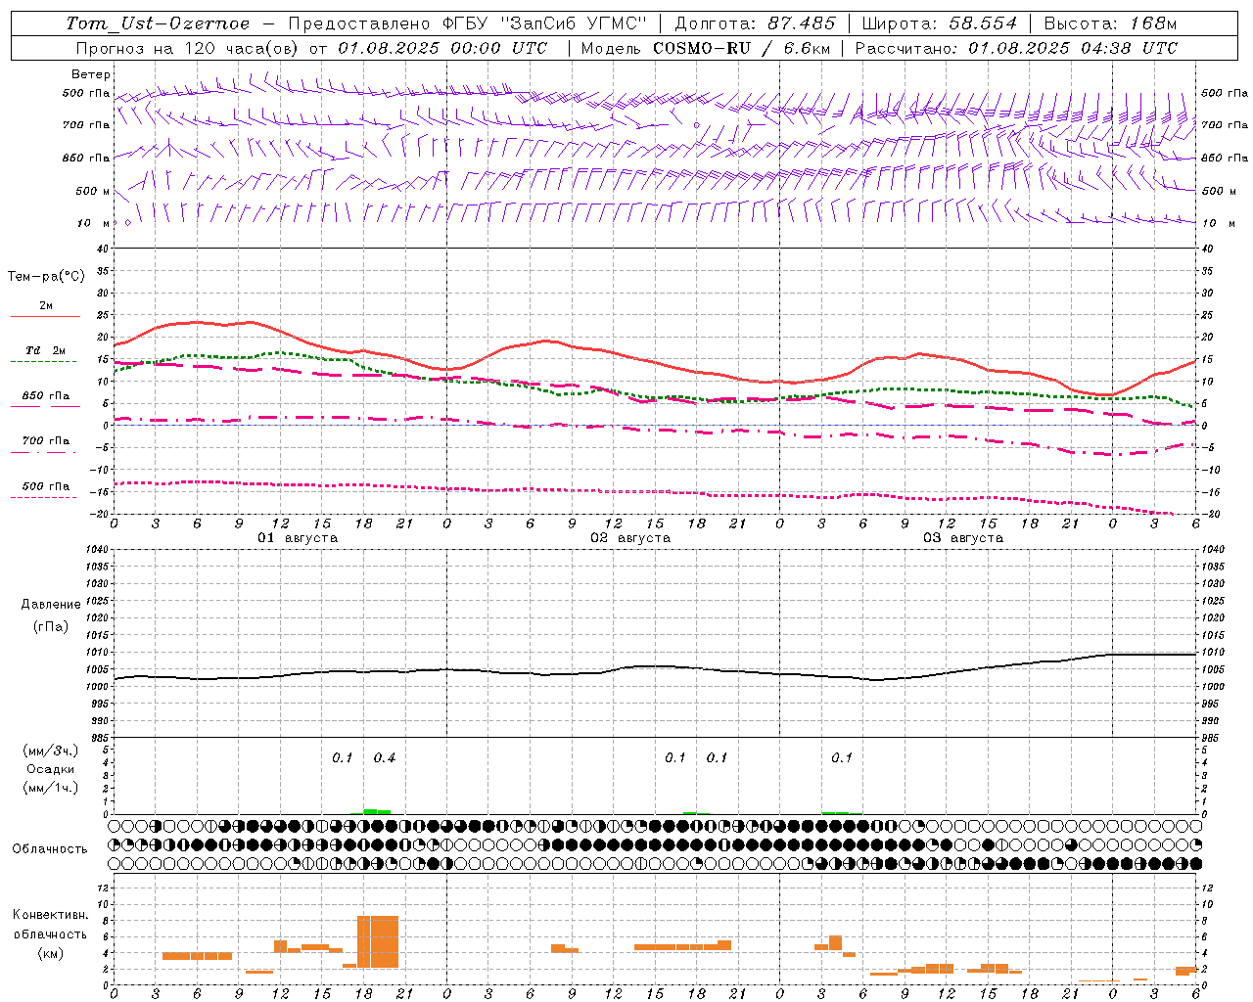Click the date label 03 августа
Viewport: 1253px width, 1002px height.
pyautogui.click(x=963, y=538)
